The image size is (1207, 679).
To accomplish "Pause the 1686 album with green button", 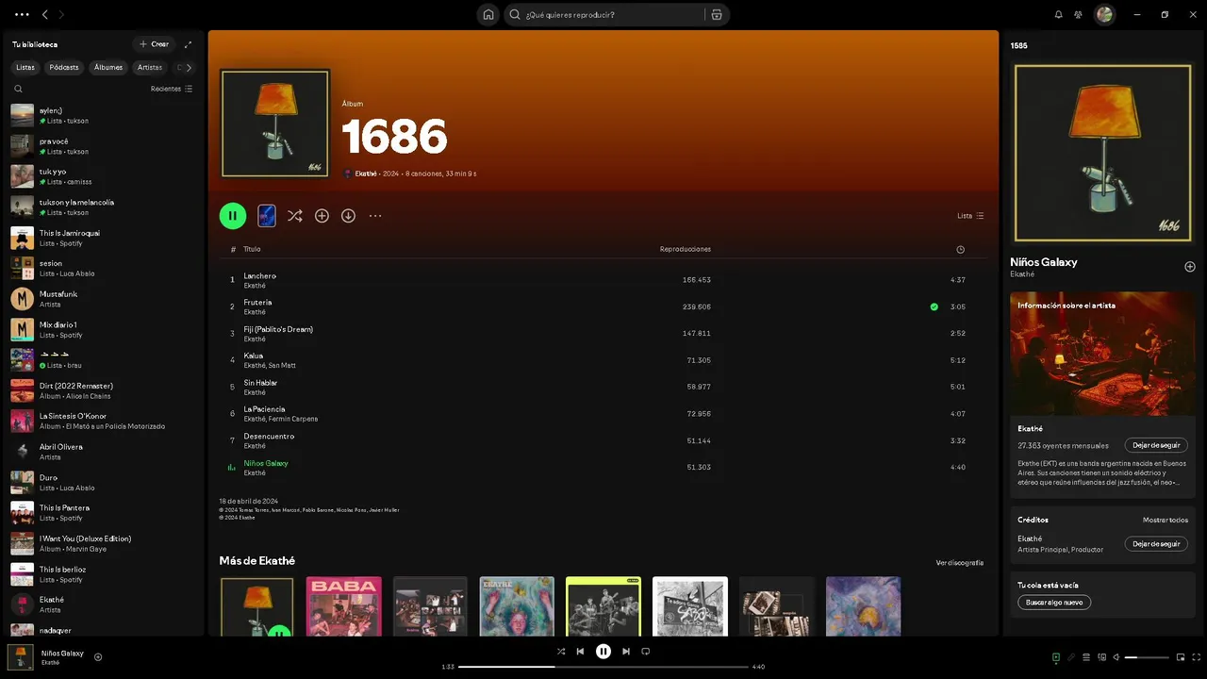I will click(x=233, y=216).
